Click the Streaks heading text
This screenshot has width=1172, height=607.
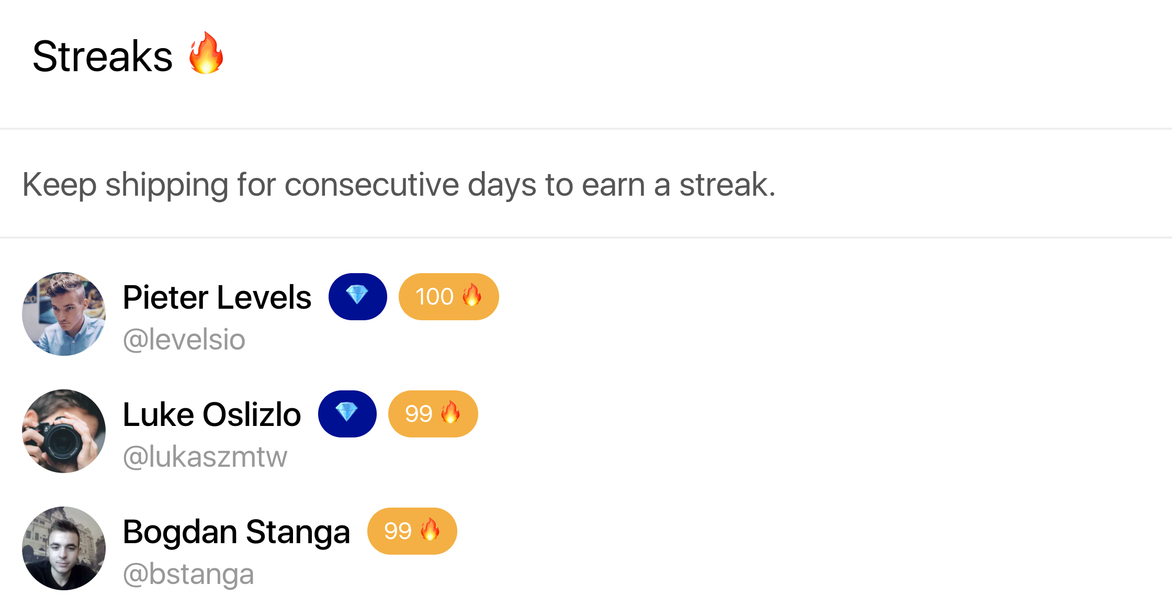click(x=103, y=56)
